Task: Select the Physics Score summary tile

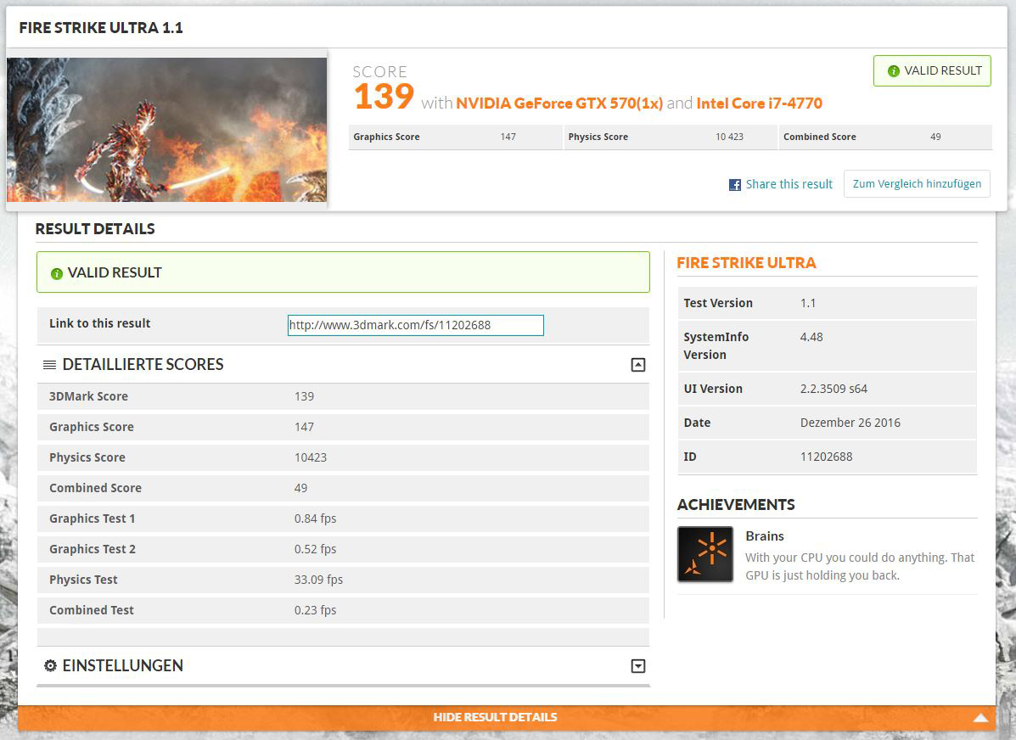Action: (x=670, y=137)
